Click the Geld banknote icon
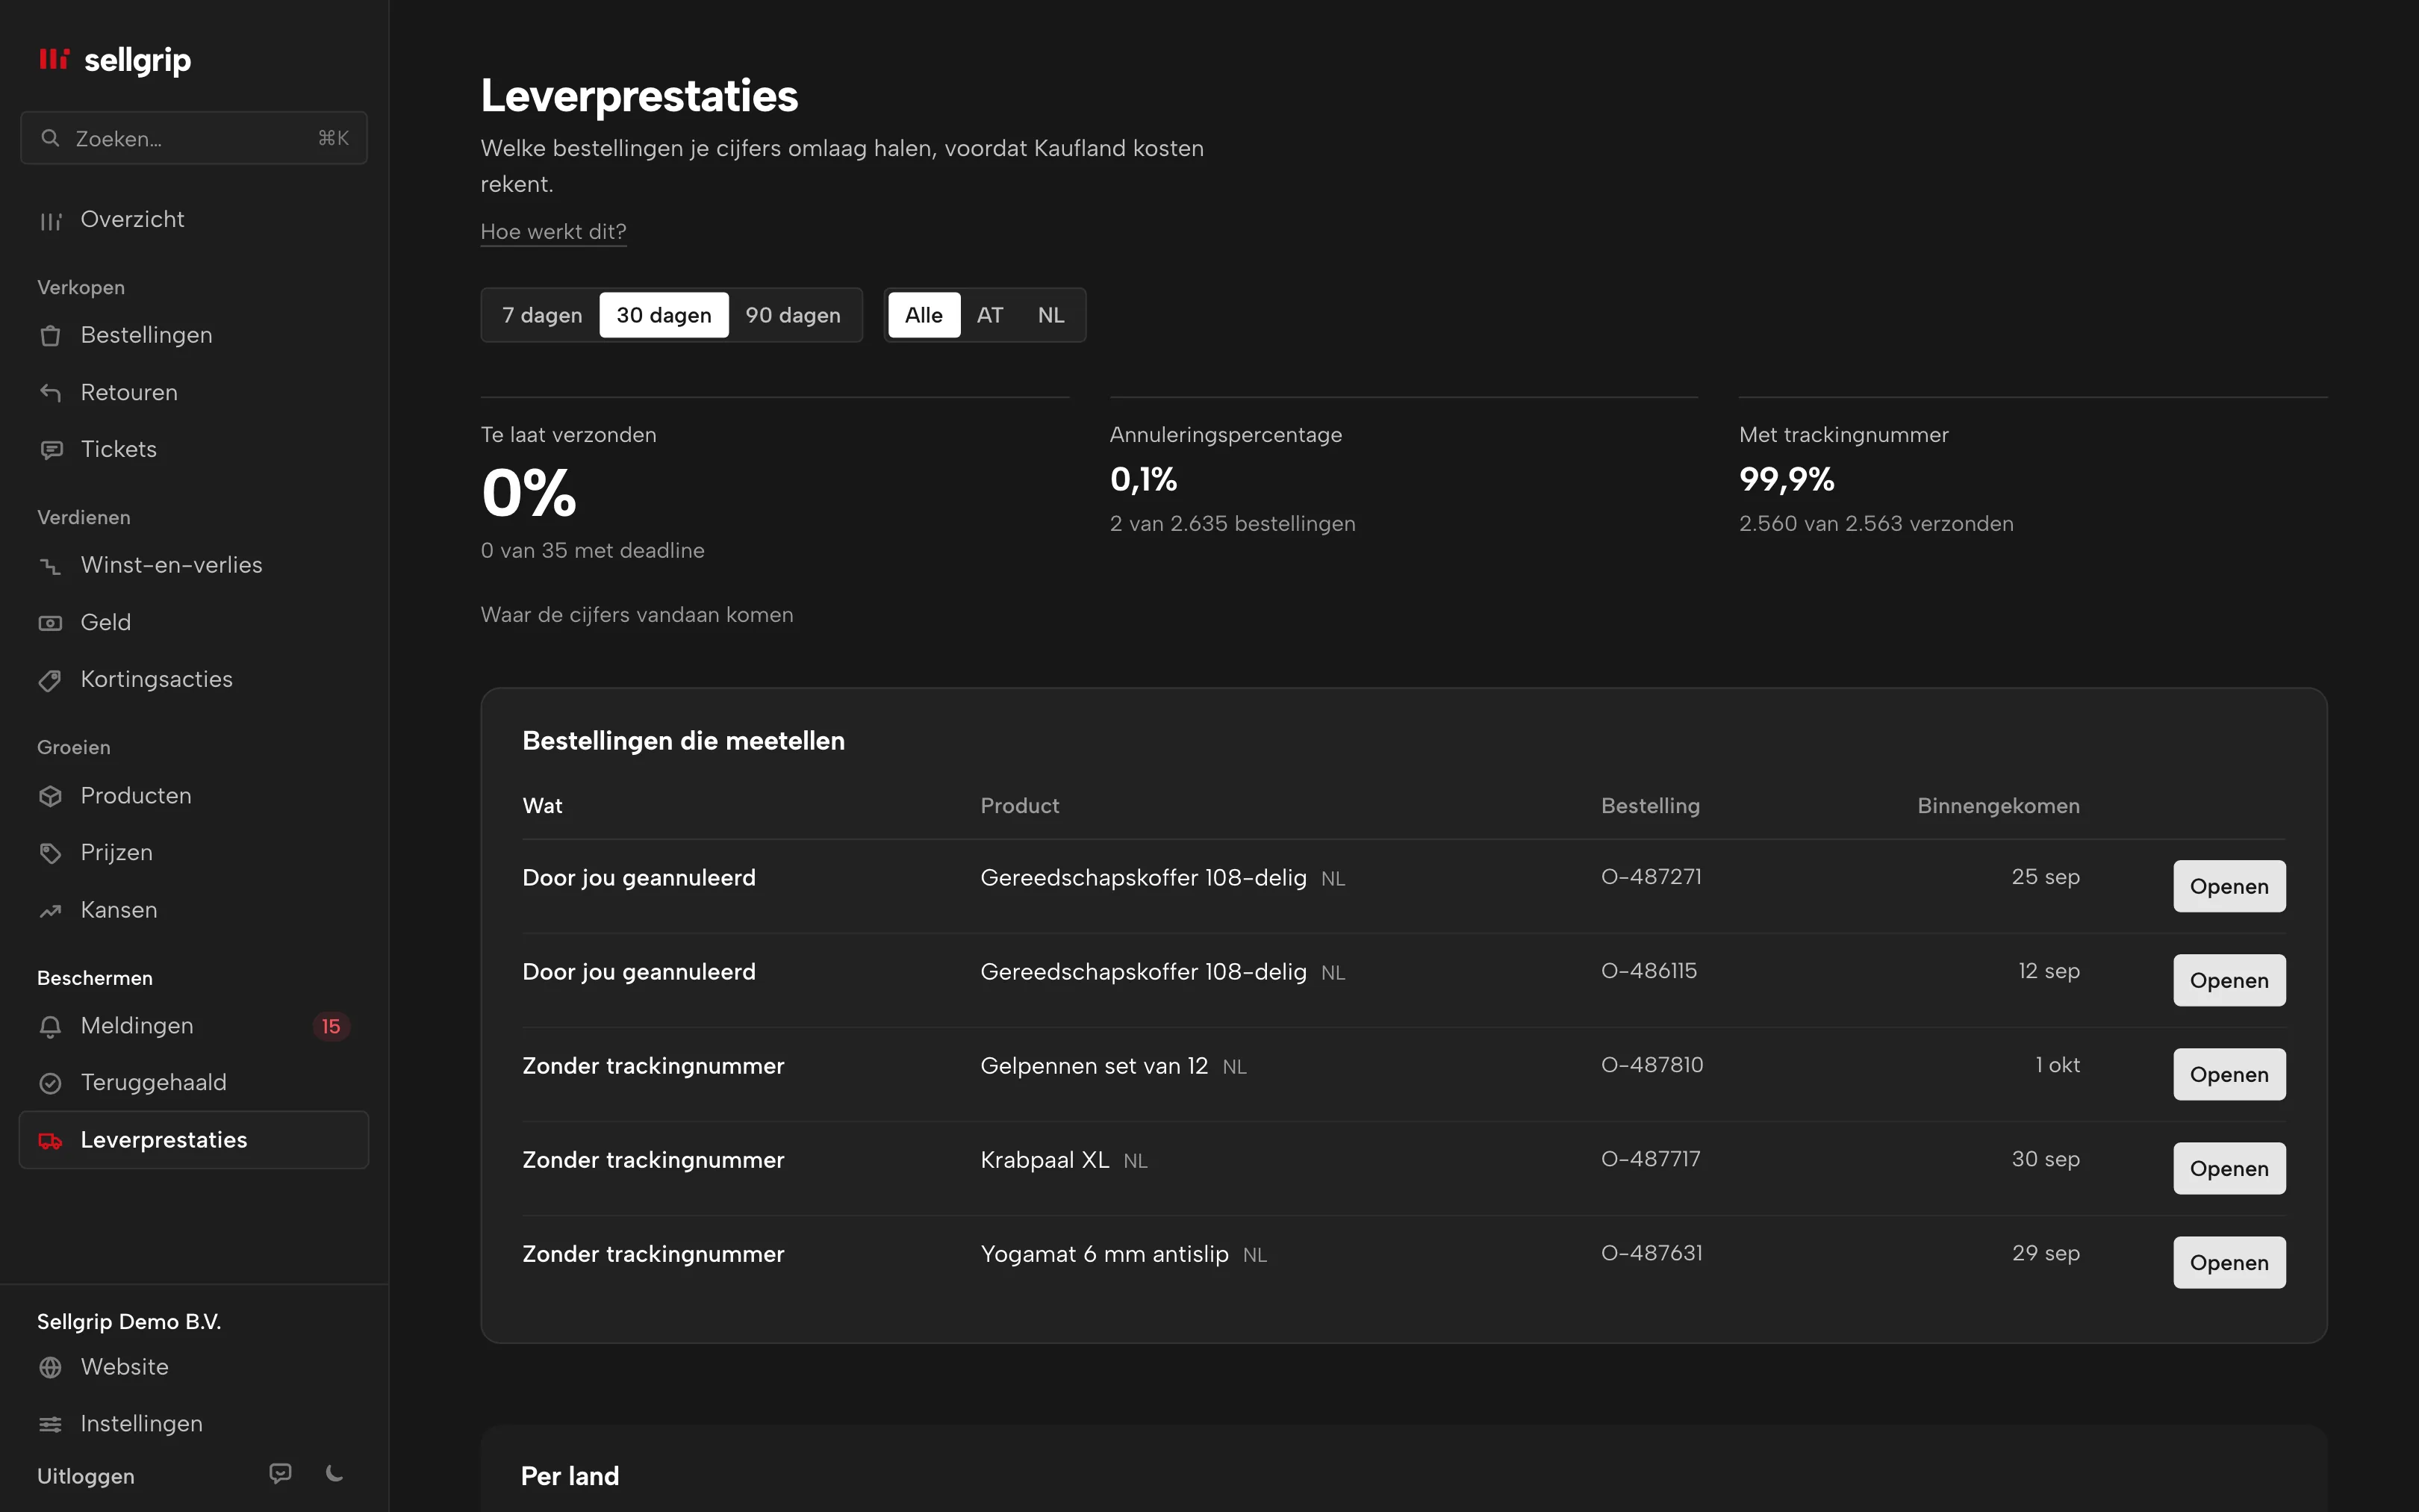This screenshot has width=2419, height=1512. 50,623
